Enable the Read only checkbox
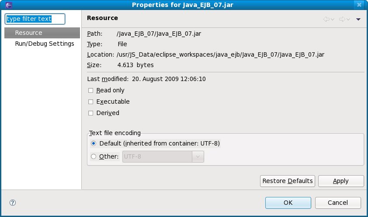The width and height of the screenshot is (368, 217). point(91,91)
